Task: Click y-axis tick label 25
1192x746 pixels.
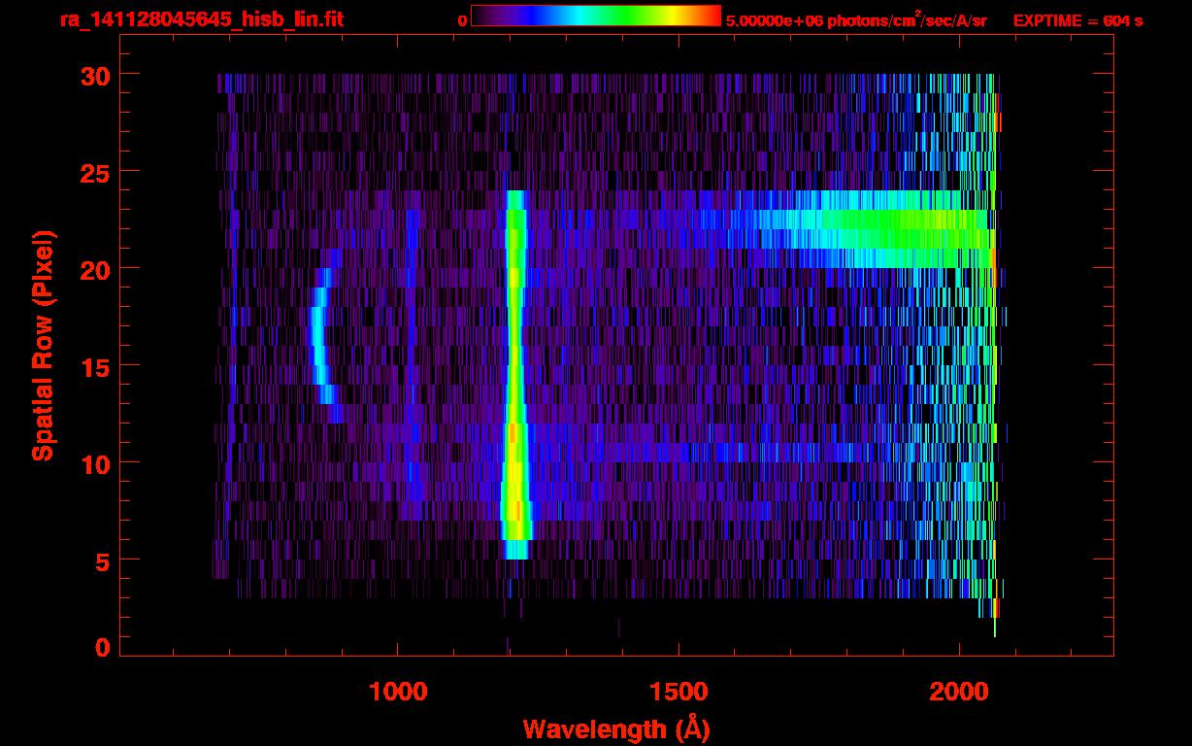Action: click(95, 172)
